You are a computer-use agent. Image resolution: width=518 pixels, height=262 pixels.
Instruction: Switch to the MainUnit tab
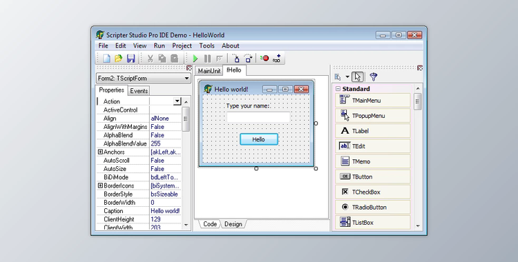click(x=209, y=71)
